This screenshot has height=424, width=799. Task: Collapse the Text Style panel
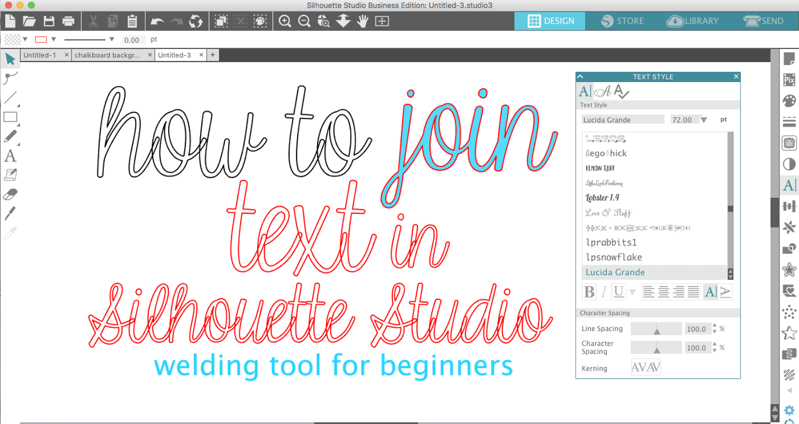pos(580,76)
